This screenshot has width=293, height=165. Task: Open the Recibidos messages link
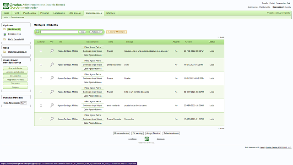(14, 29)
